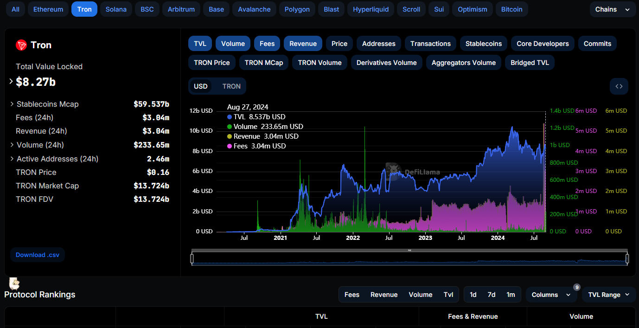Click the blue TVL legend dot
The width and height of the screenshot is (639, 328).
click(x=230, y=117)
